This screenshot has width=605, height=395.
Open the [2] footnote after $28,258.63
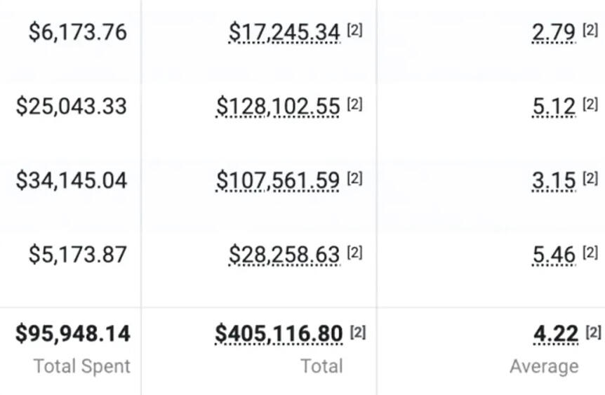click(354, 253)
